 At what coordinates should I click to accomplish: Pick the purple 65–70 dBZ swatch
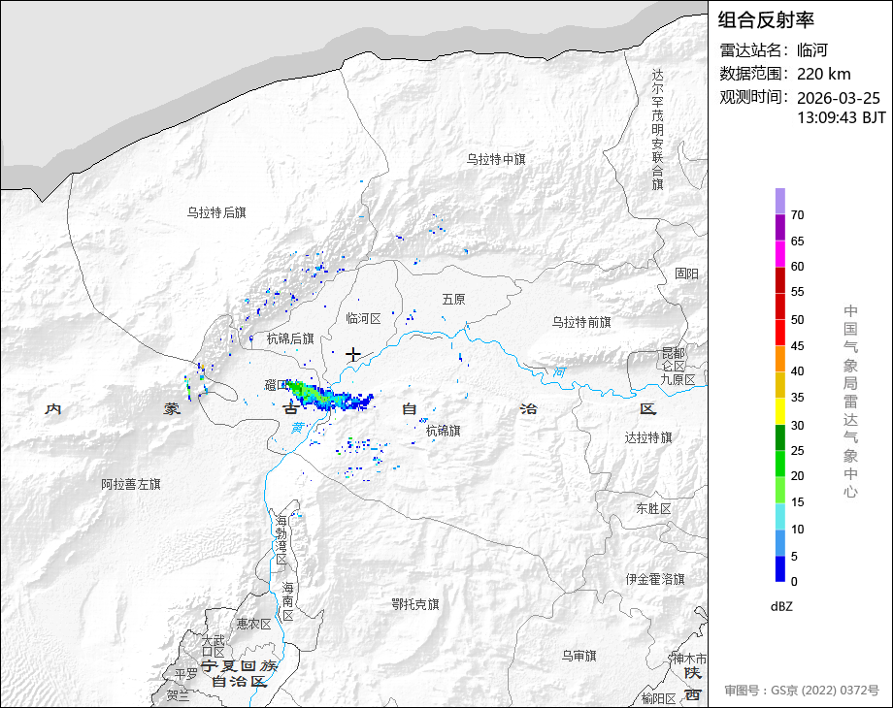[780, 228]
